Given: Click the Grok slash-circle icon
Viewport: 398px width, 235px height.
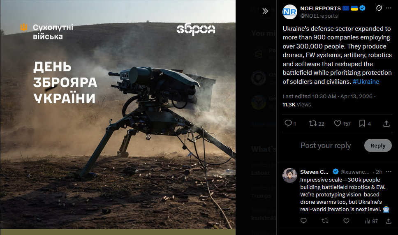Looking at the screenshot, I should click(x=379, y=8).
